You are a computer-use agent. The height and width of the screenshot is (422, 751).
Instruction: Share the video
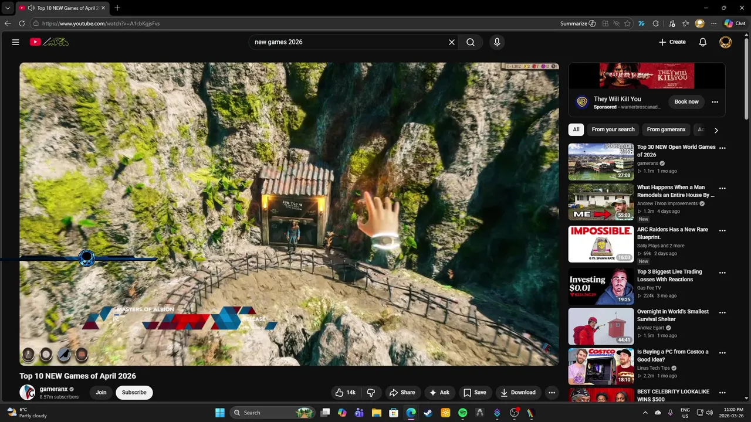[x=402, y=393]
